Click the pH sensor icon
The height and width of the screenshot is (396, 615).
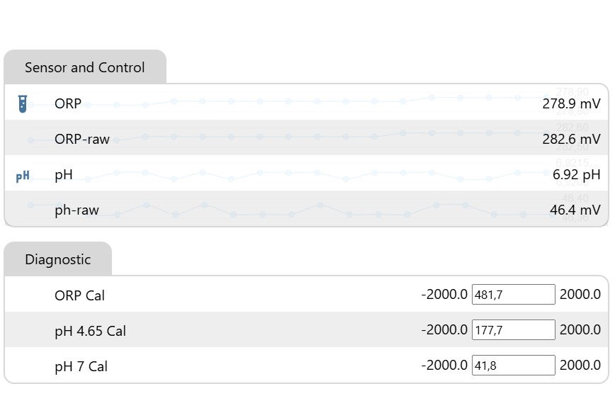(23, 176)
